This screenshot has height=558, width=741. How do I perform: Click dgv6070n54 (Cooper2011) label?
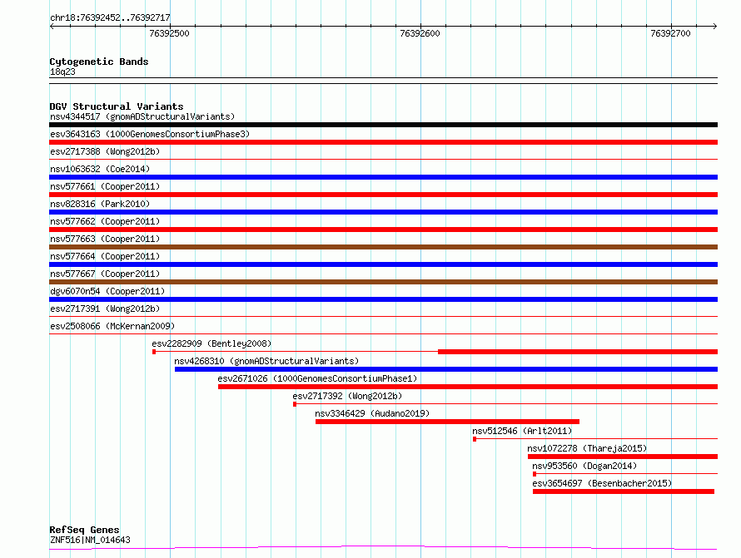(107, 291)
